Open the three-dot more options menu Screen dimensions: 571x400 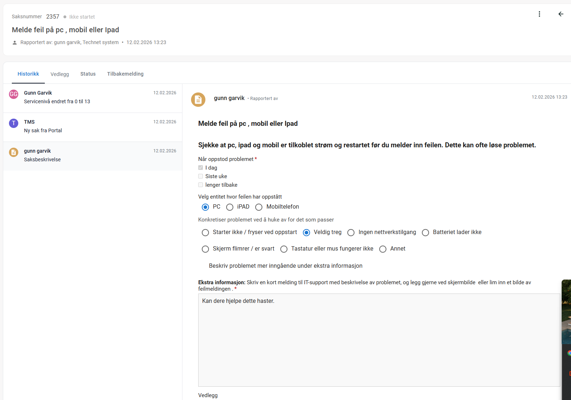coord(539,14)
